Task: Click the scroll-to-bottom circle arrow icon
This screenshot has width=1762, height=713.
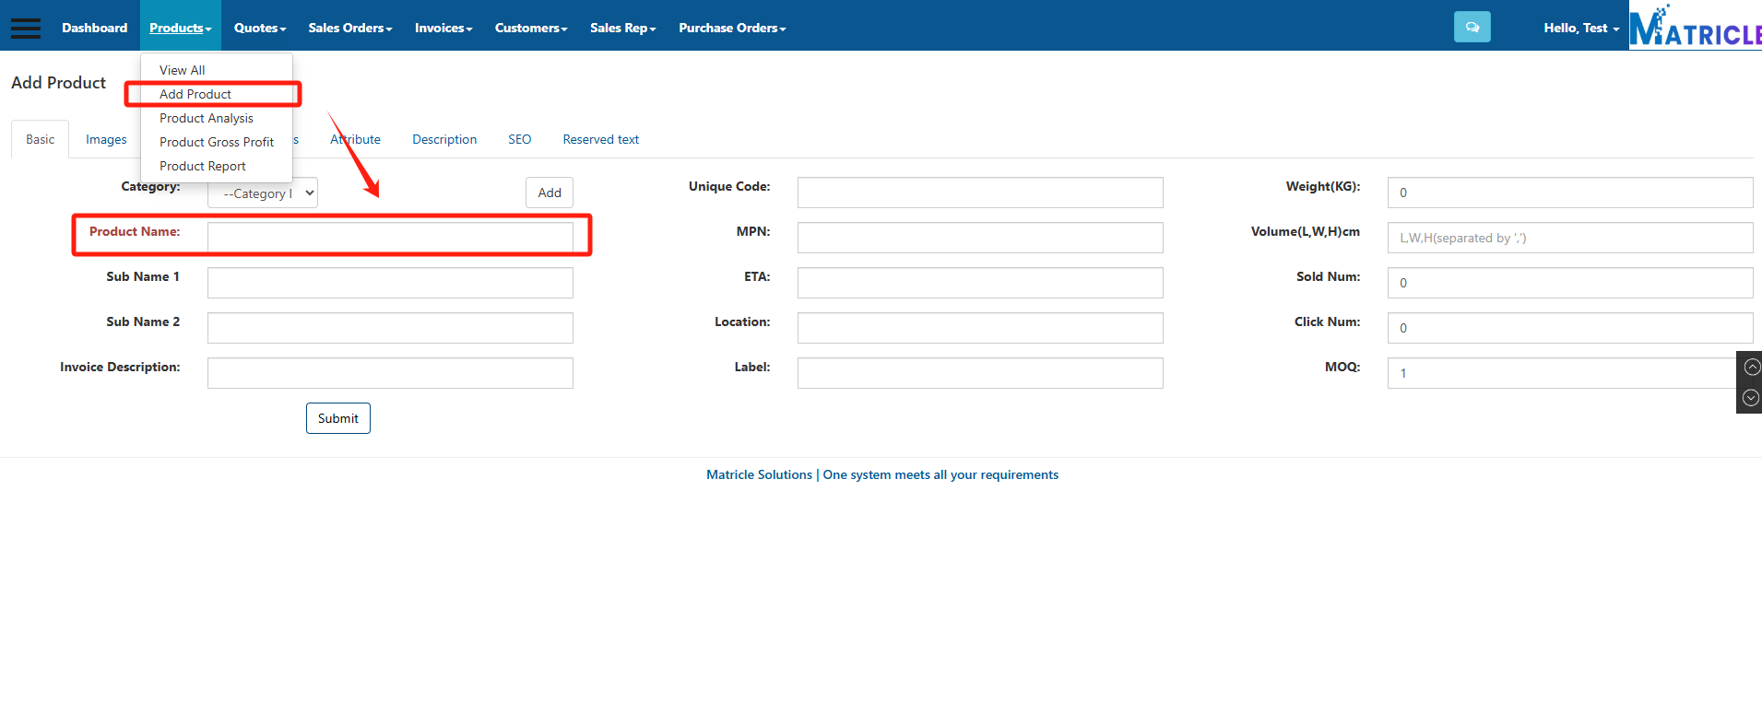Action: tap(1752, 398)
